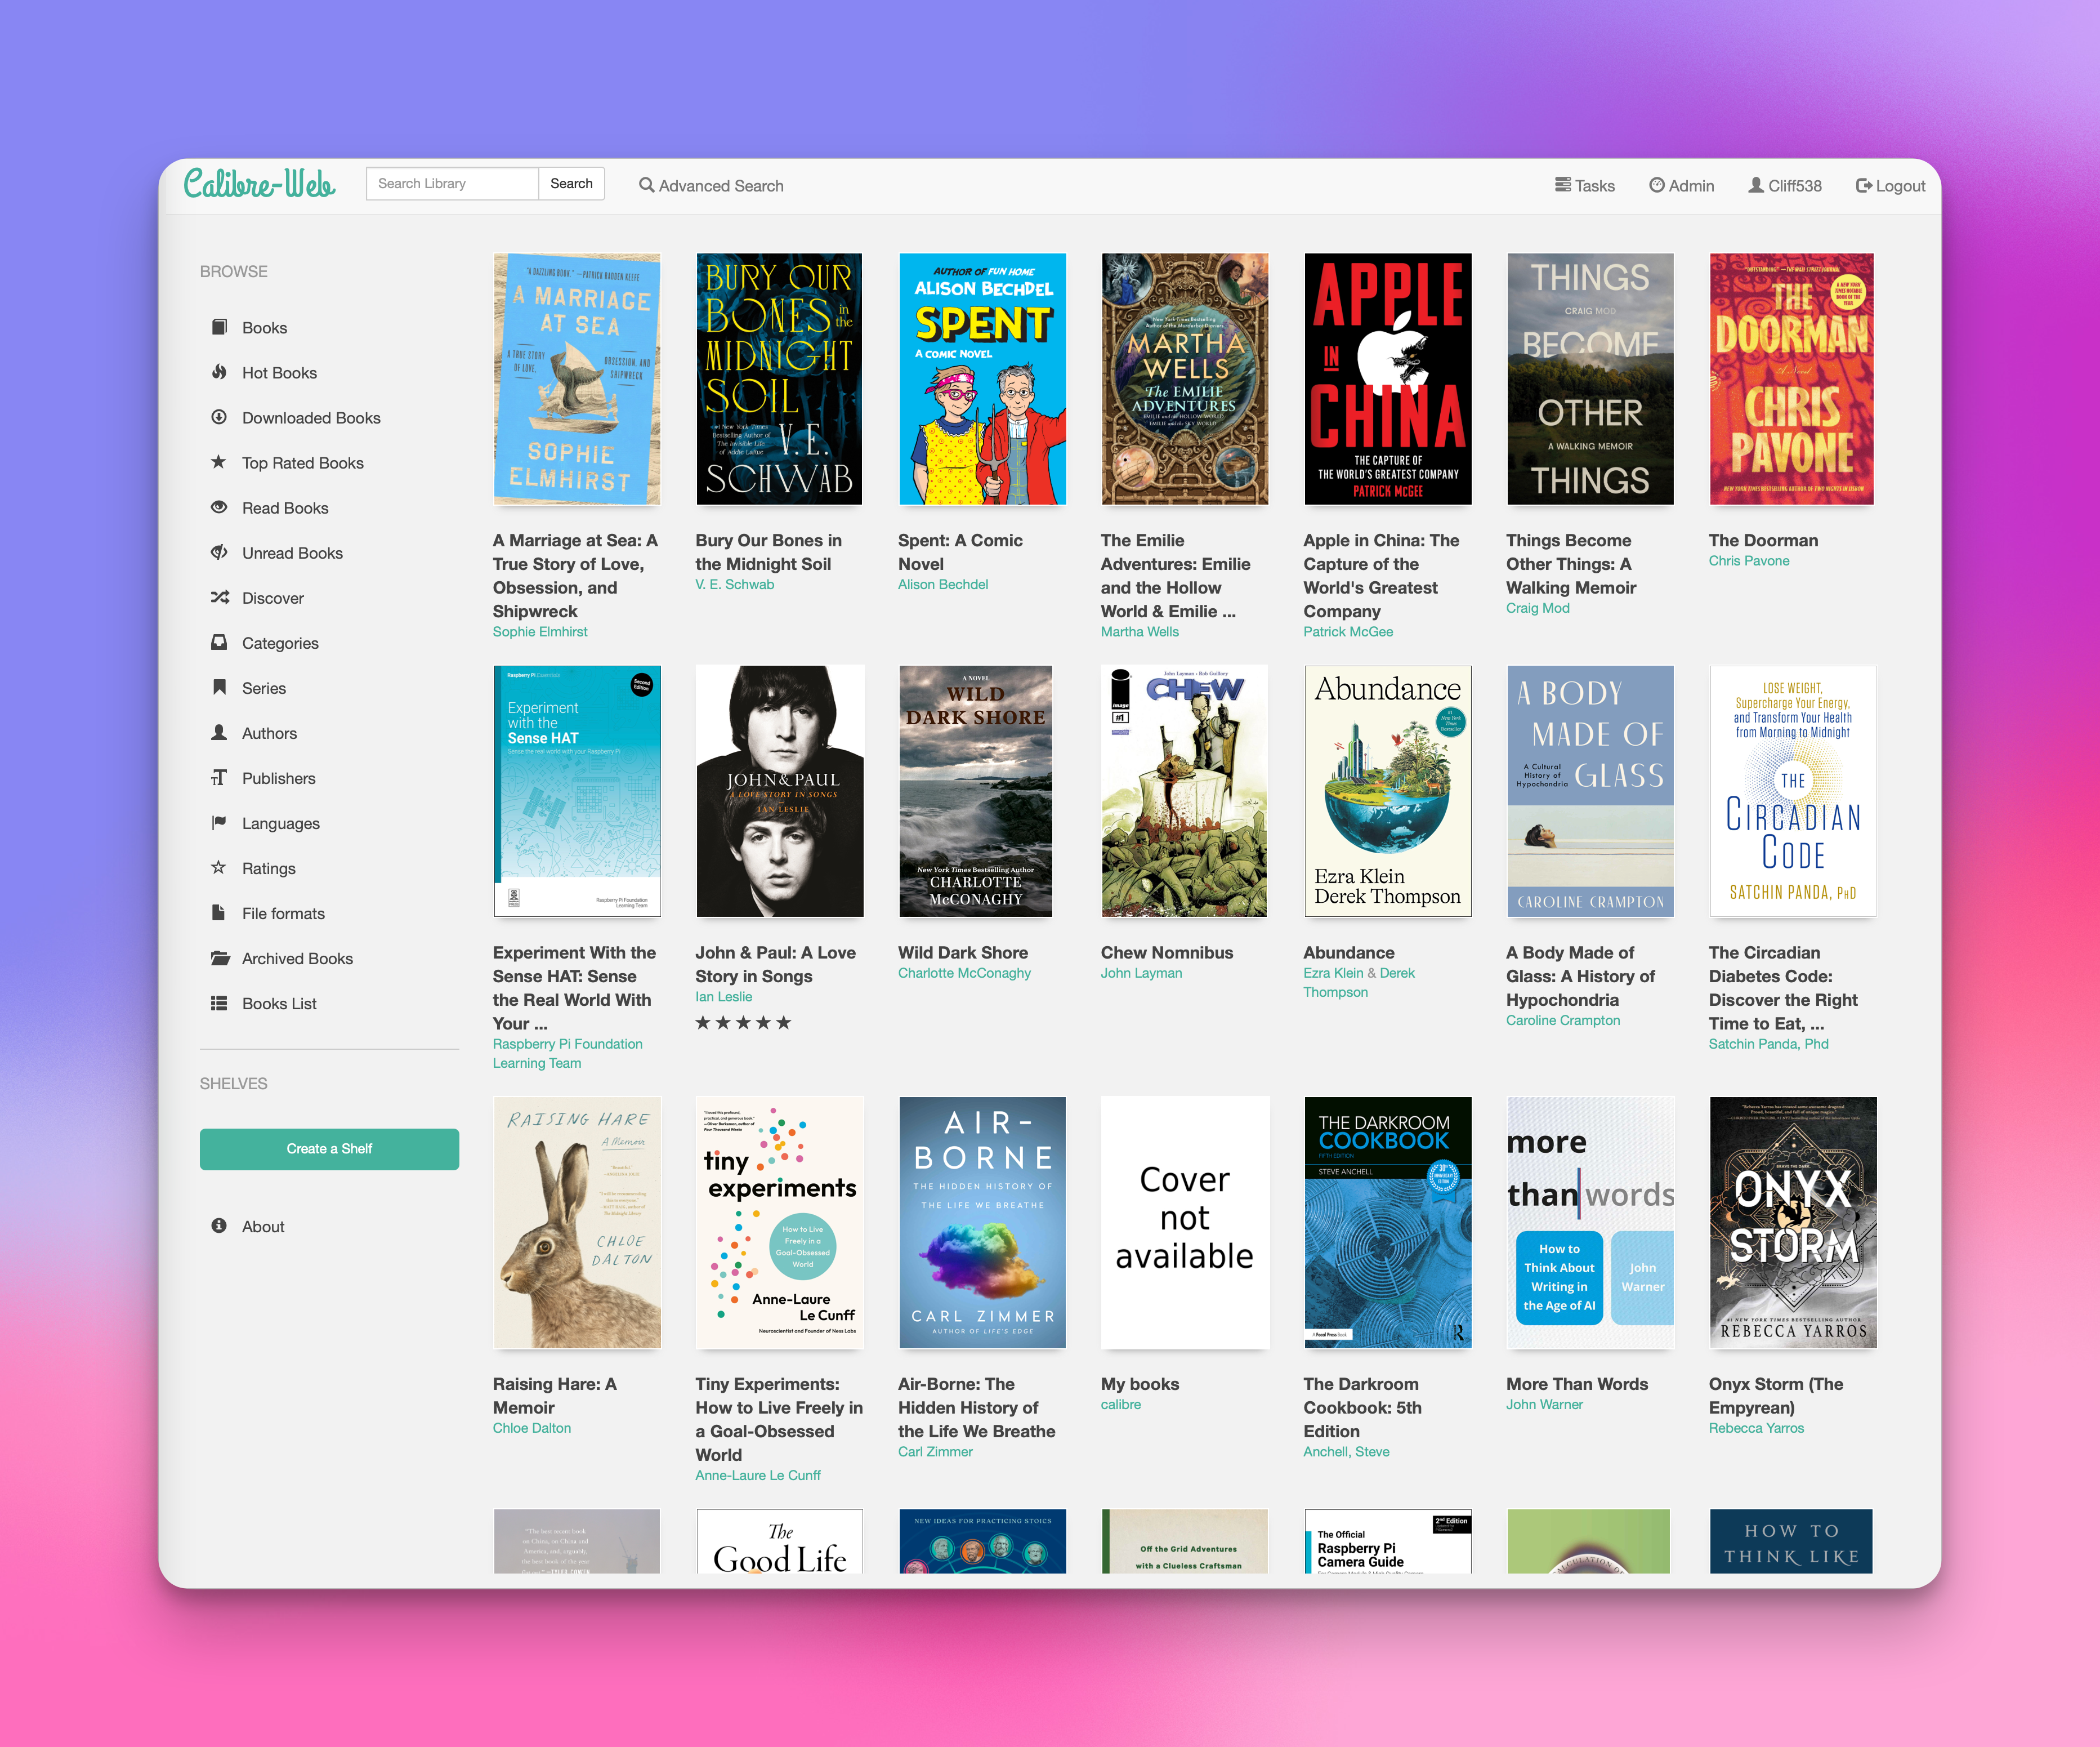Open the Abundance book cover
The image size is (2100, 1747).
point(1387,791)
